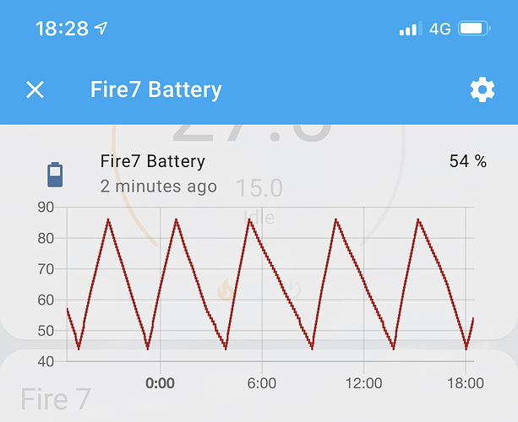Image resolution: width=518 pixels, height=422 pixels.
Task: Tap the 4G network indicator
Action: click(x=439, y=29)
